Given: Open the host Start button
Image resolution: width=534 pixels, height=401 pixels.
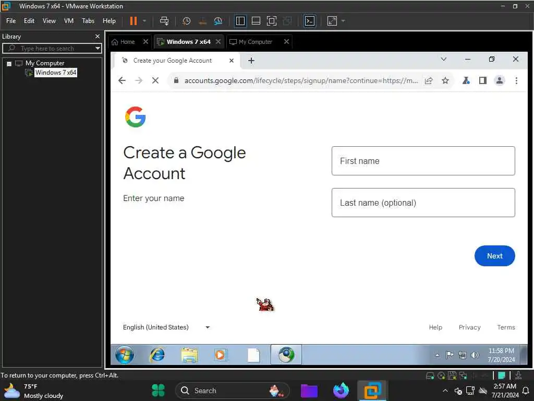Looking at the screenshot, I should (x=158, y=391).
